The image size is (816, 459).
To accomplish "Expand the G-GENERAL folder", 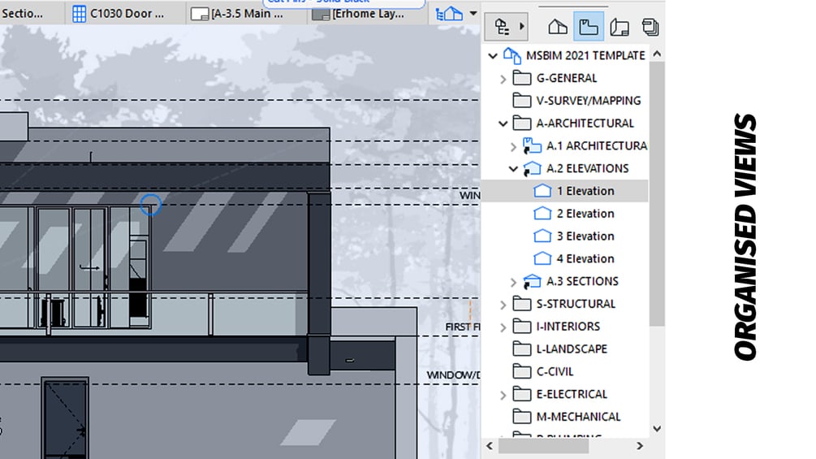I will (x=503, y=79).
